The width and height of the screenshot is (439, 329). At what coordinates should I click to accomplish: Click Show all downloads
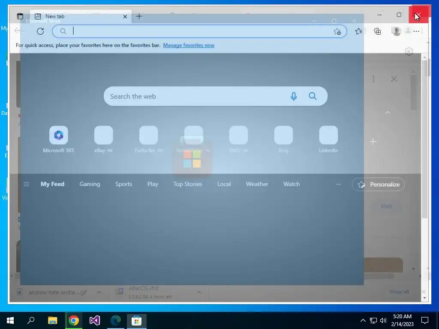pyautogui.click(x=399, y=291)
